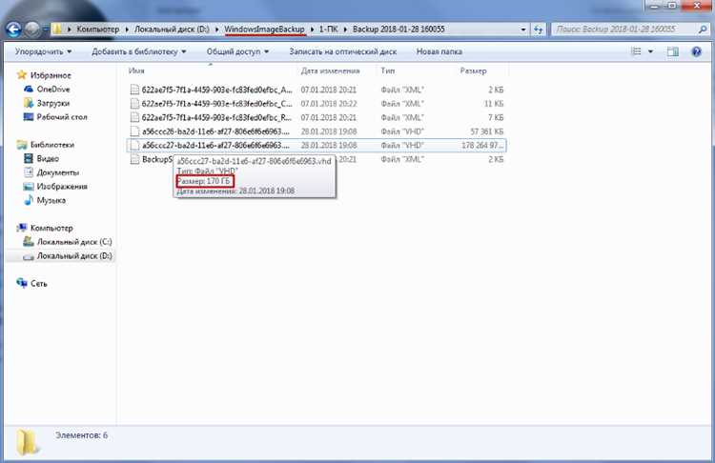Sort by the Тип column header

pyautogui.click(x=388, y=71)
